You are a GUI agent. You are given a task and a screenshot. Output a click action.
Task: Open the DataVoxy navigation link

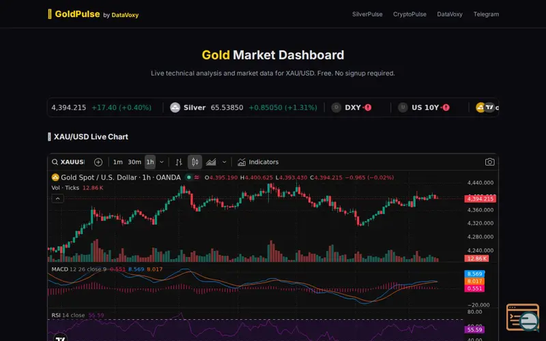coord(450,14)
